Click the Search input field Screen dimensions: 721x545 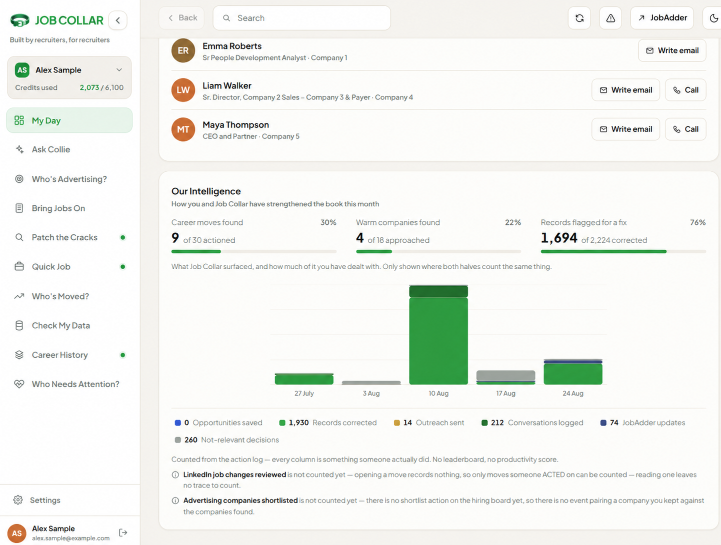coord(302,18)
